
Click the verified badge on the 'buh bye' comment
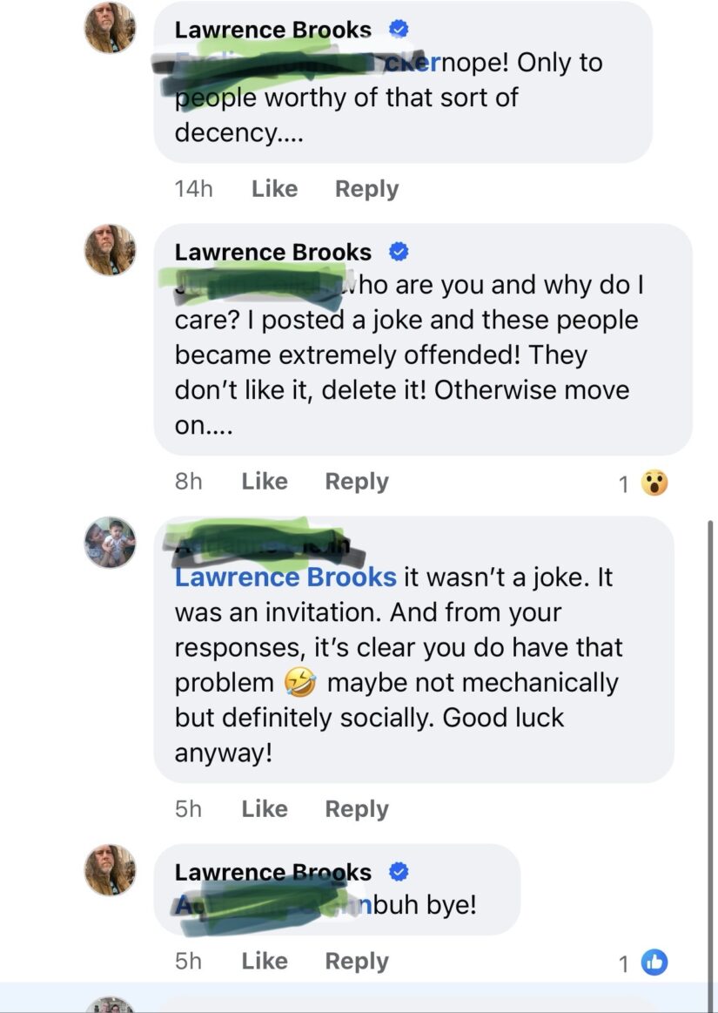(399, 872)
